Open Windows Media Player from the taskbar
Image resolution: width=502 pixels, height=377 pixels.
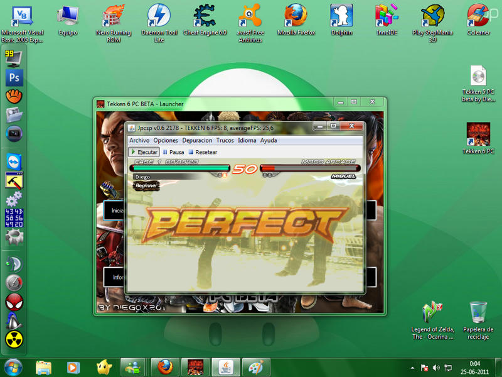tap(73, 368)
